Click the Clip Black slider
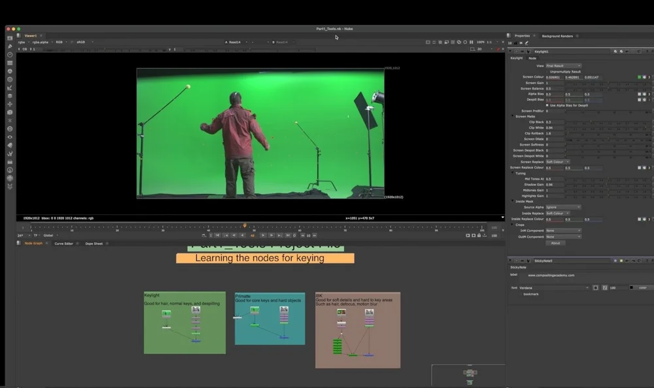 [608, 122]
